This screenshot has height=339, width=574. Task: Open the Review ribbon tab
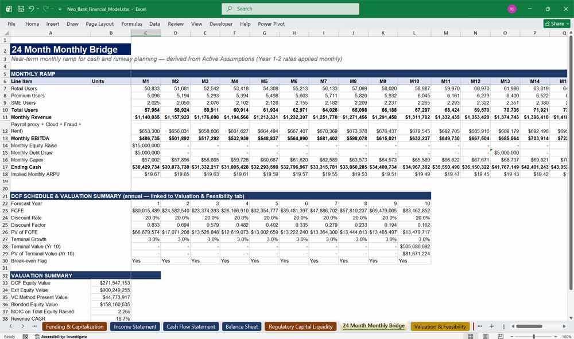tap(176, 23)
